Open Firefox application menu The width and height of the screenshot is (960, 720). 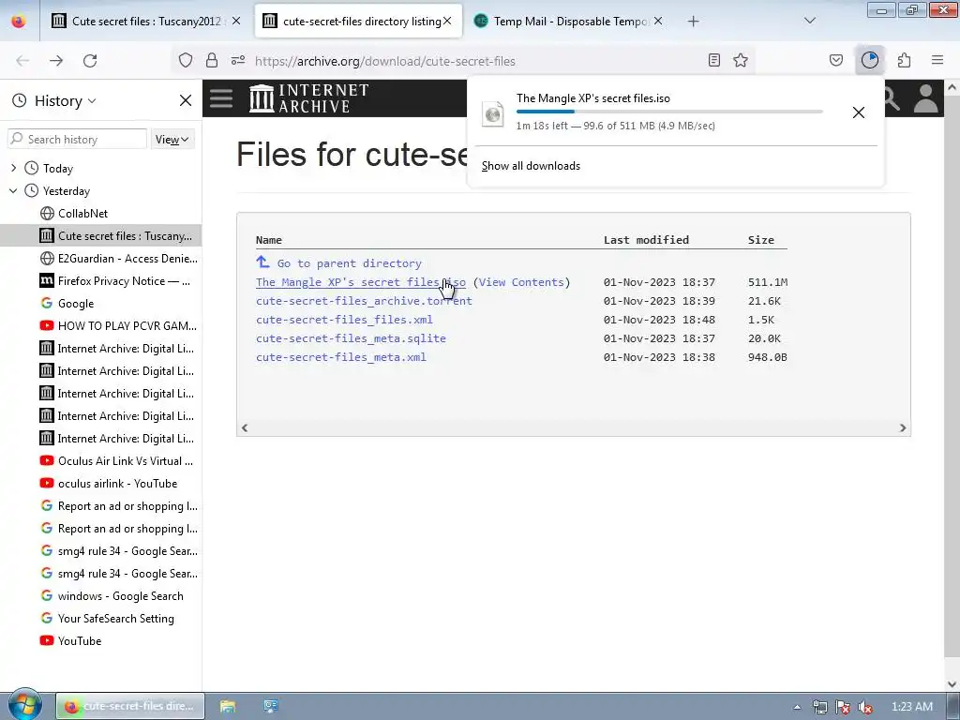pyautogui.click(x=937, y=61)
